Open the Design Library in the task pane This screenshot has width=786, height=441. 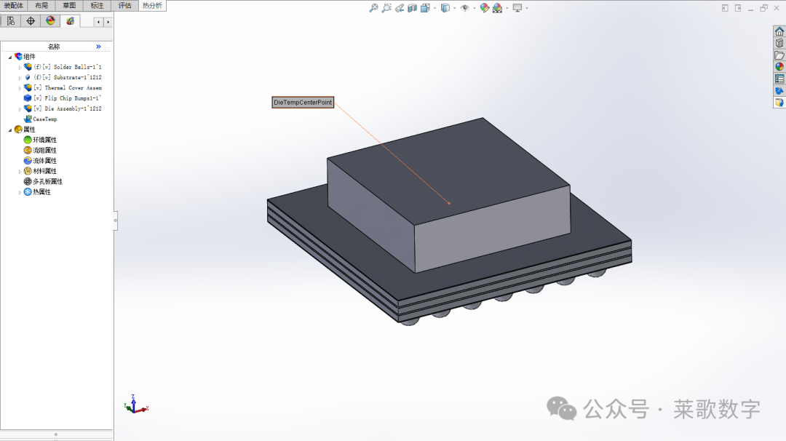click(778, 44)
